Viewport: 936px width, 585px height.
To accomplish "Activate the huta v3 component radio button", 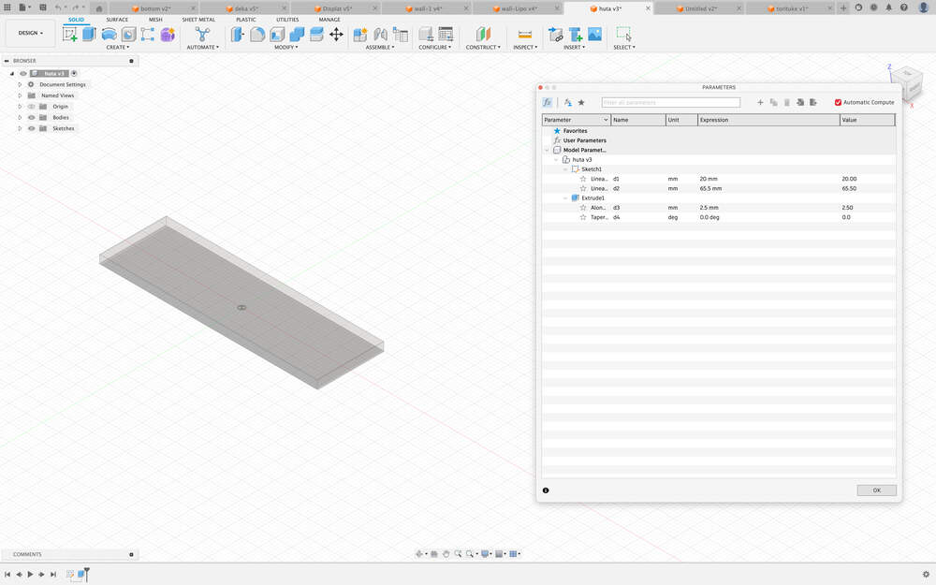I will [74, 73].
